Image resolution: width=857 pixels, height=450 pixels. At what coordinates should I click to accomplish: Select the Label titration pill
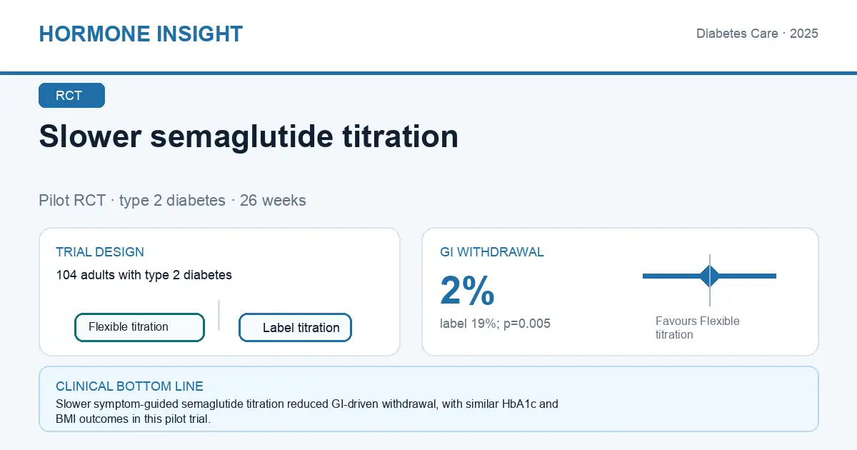295,328
